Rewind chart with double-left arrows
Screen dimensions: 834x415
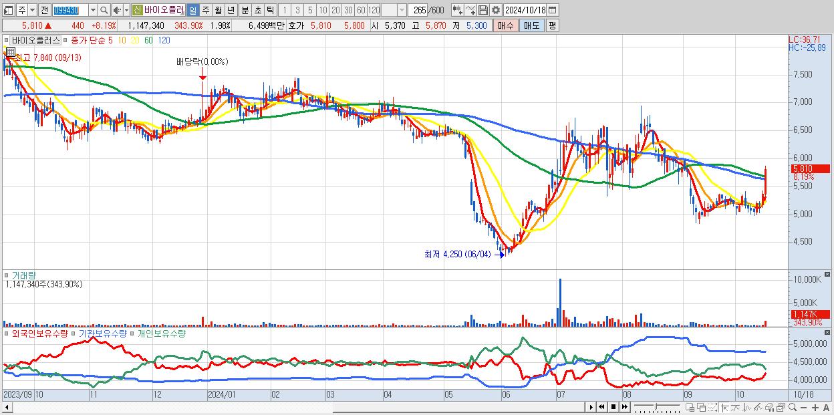click(x=601, y=407)
